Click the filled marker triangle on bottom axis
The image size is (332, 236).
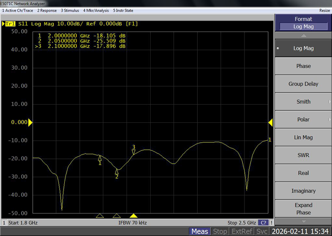coord(134,216)
